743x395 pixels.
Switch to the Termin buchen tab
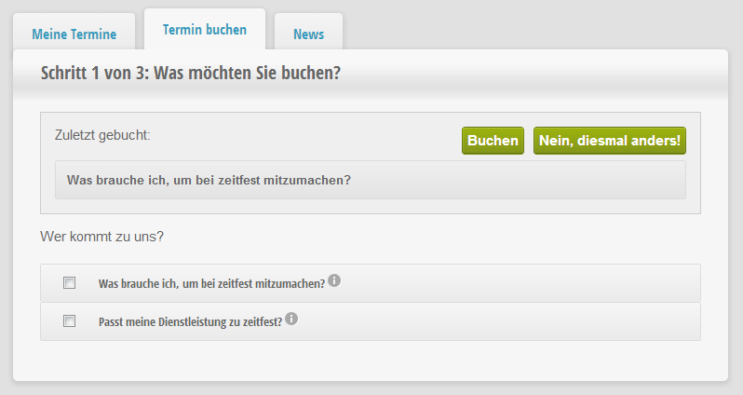coord(205,30)
